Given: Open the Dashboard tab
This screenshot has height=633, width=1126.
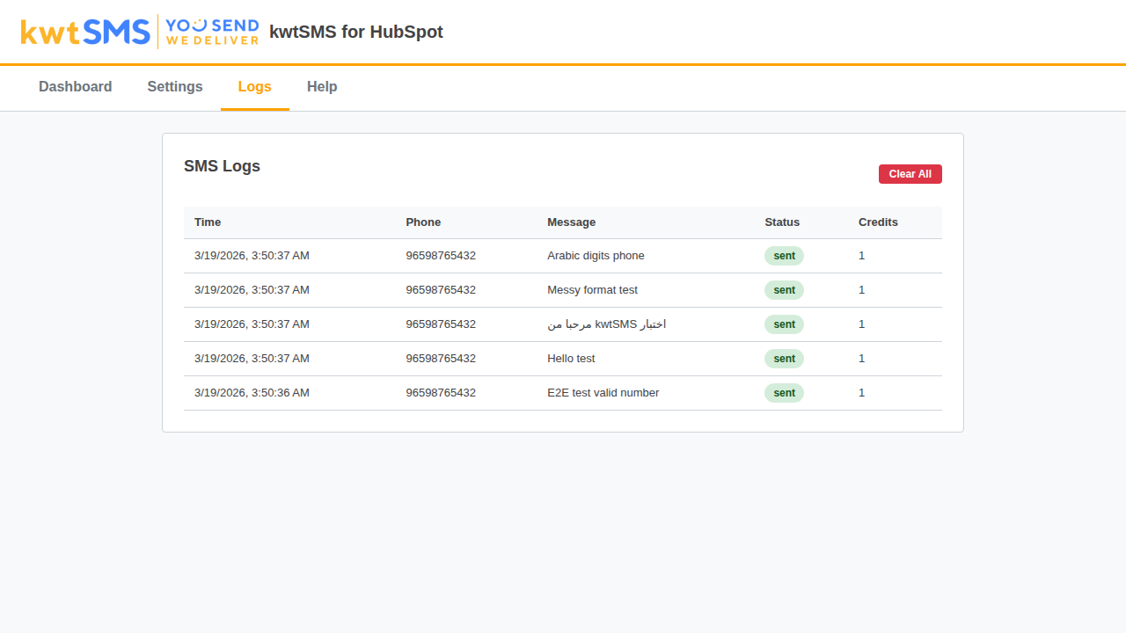Looking at the screenshot, I should tap(76, 87).
